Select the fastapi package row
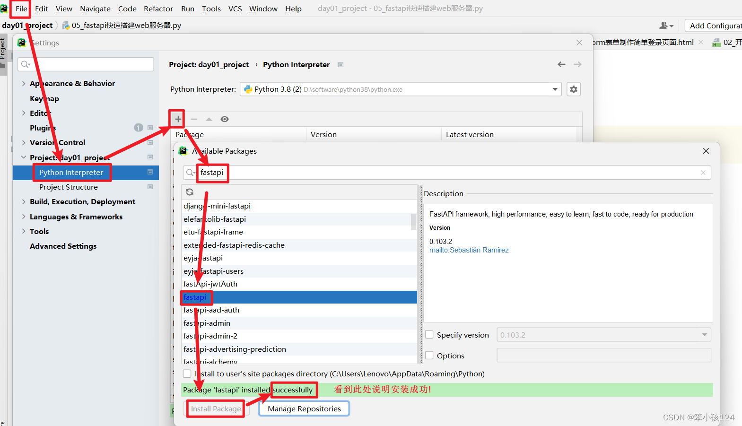Image resolution: width=742 pixels, height=426 pixels. pyautogui.click(x=299, y=297)
